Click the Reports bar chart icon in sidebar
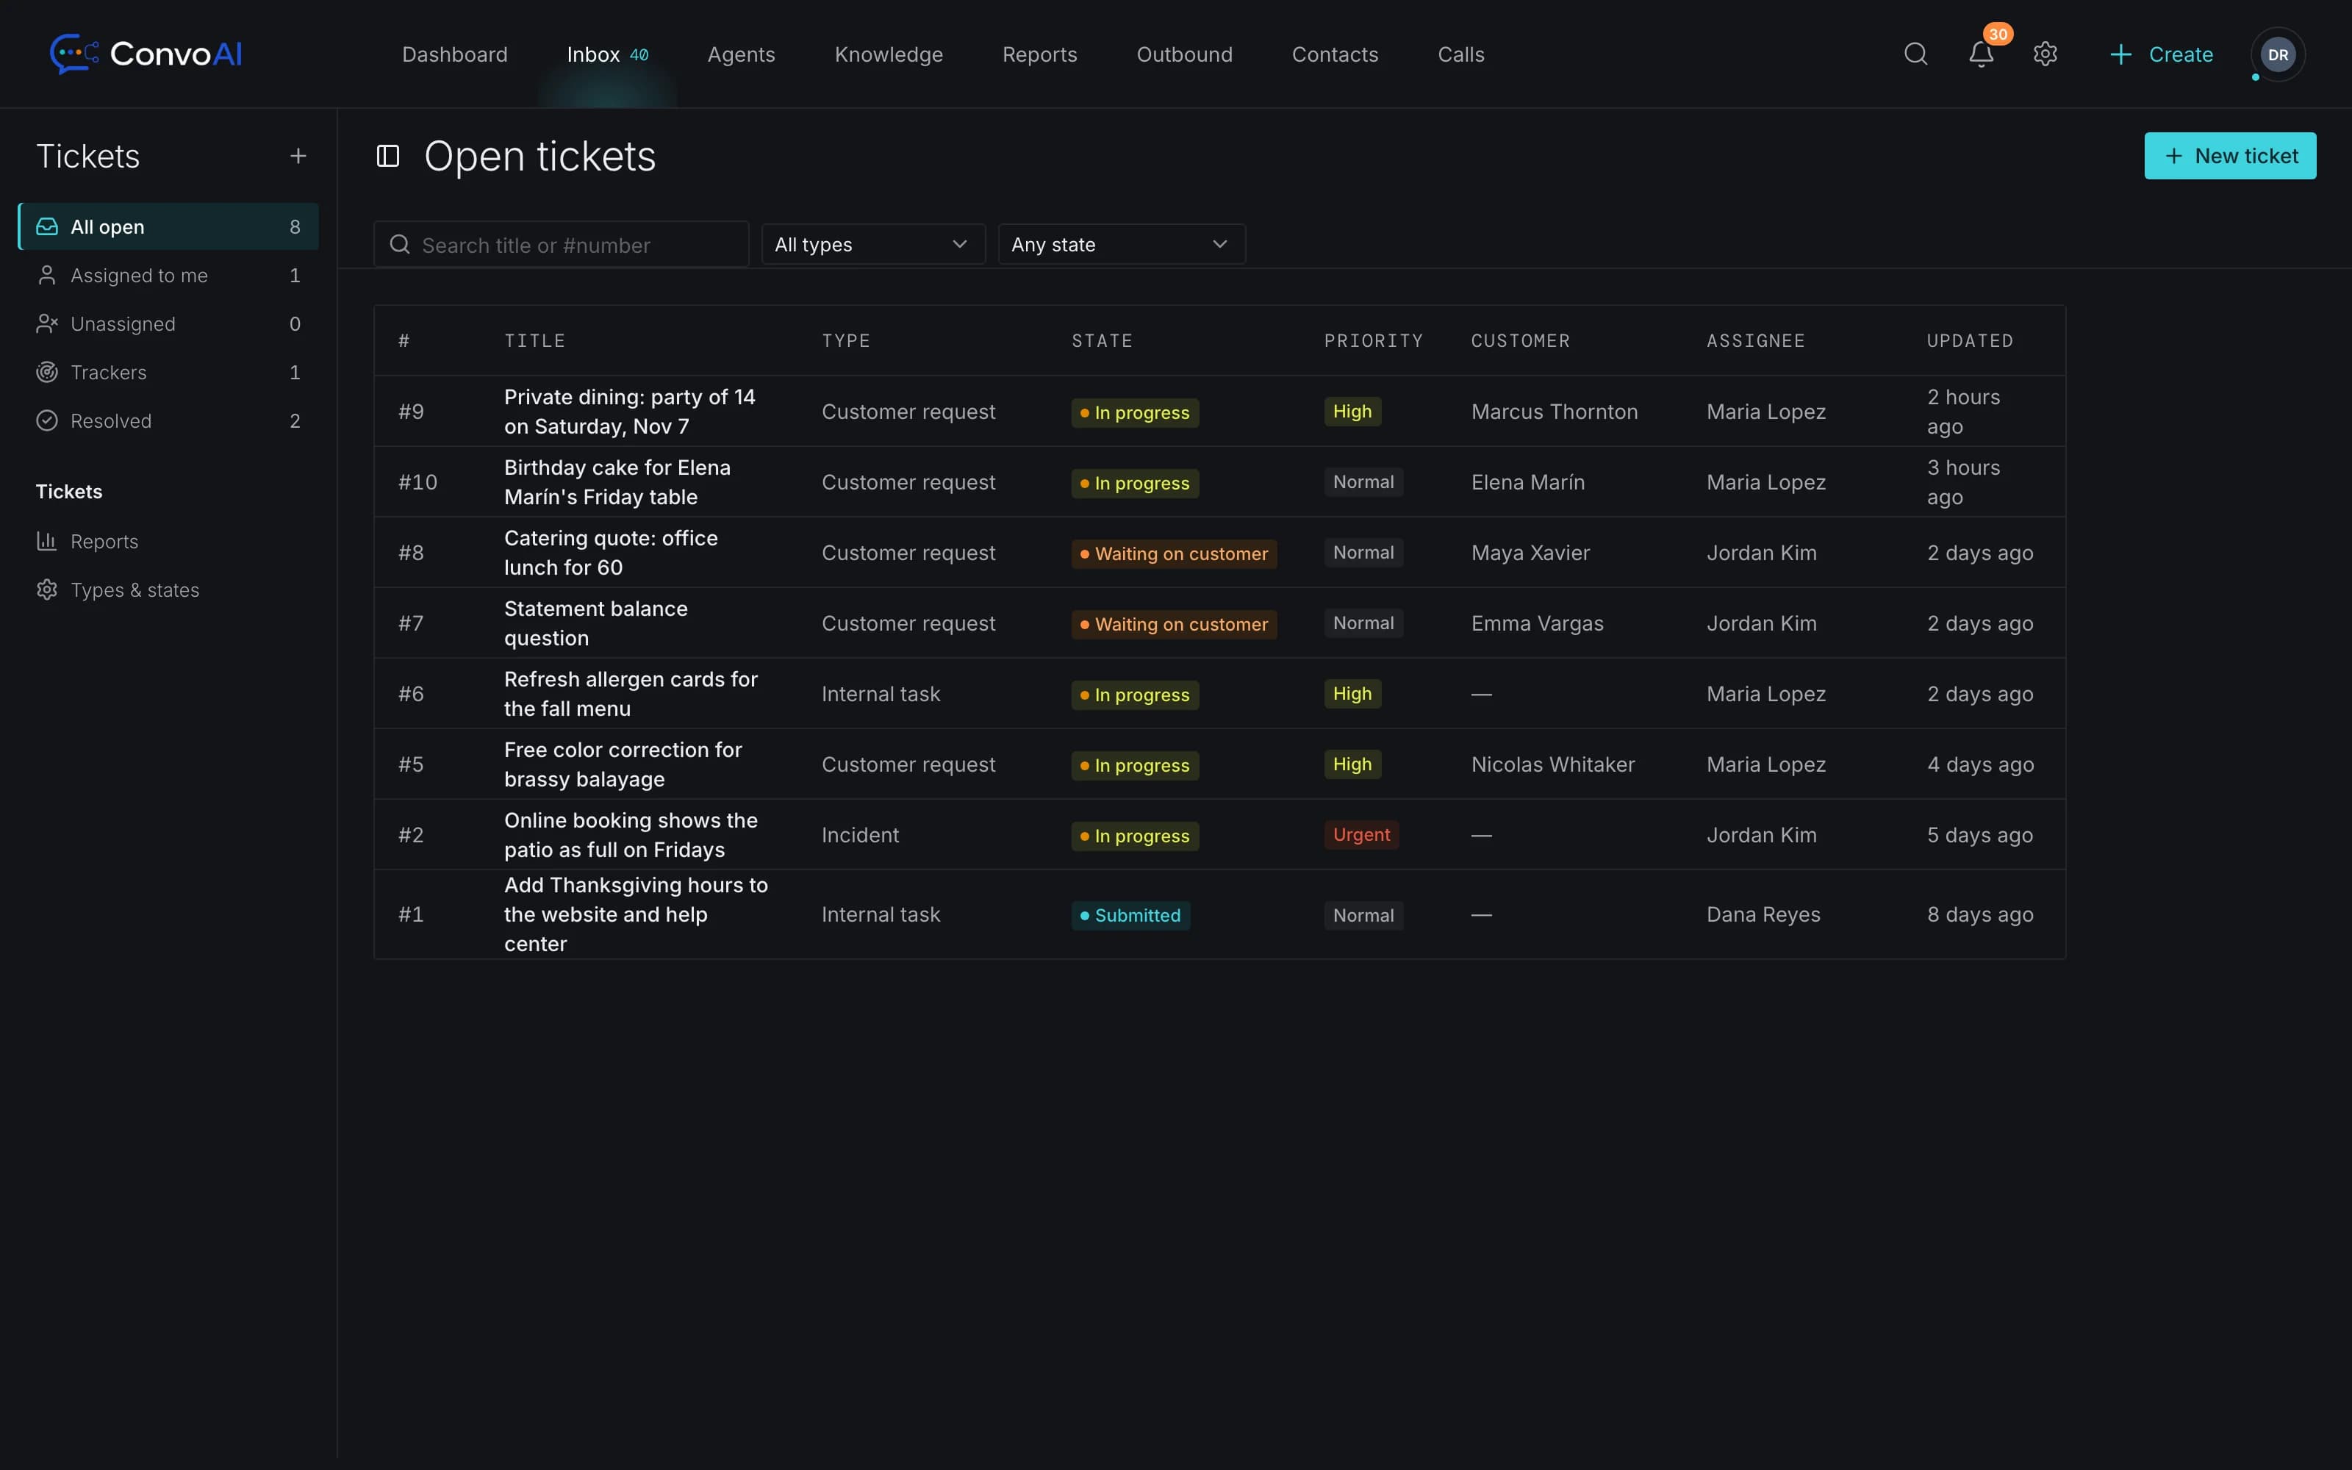This screenshot has width=2352, height=1470. (46, 542)
